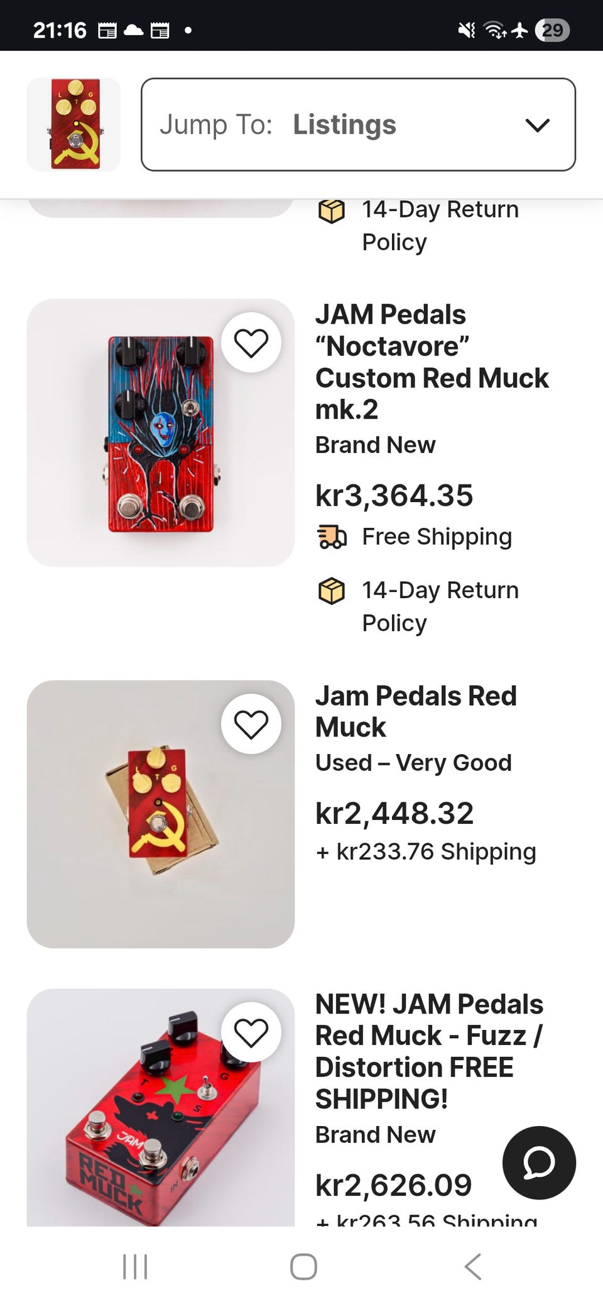Tap the Free Shipping truck icon
This screenshot has height=1307, width=603.
(332, 537)
